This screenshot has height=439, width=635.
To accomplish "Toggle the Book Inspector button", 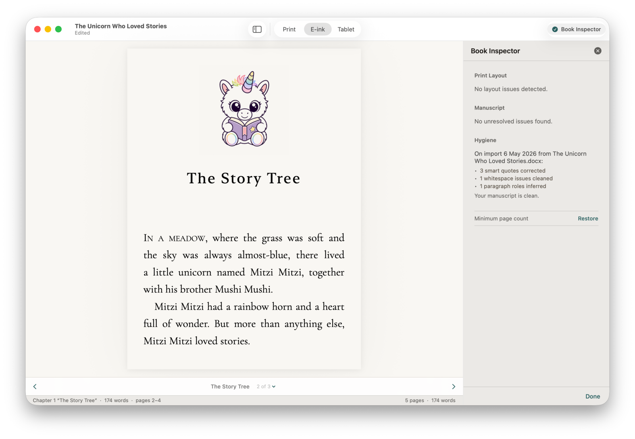I will click(576, 29).
